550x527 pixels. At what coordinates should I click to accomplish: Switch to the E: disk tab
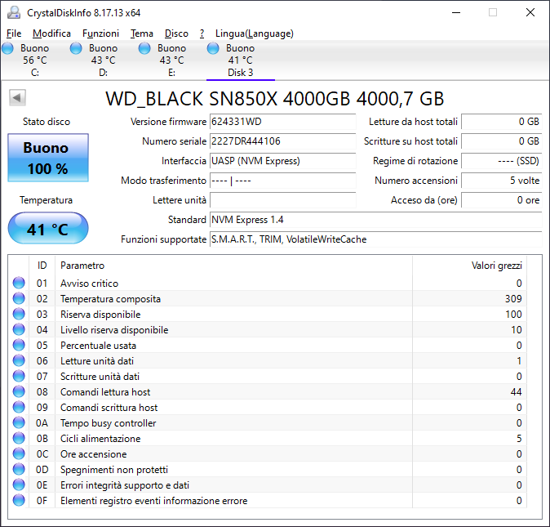click(171, 60)
